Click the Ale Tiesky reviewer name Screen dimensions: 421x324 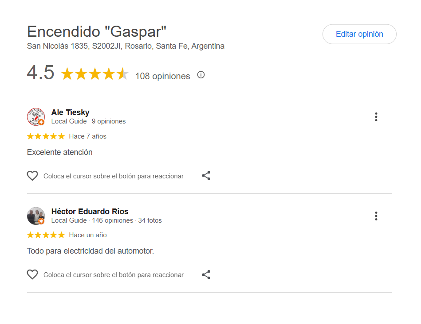[x=70, y=112]
